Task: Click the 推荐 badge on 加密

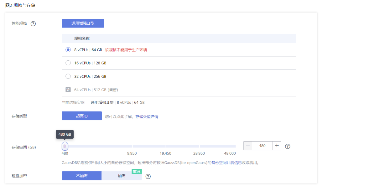Action: [137, 171]
